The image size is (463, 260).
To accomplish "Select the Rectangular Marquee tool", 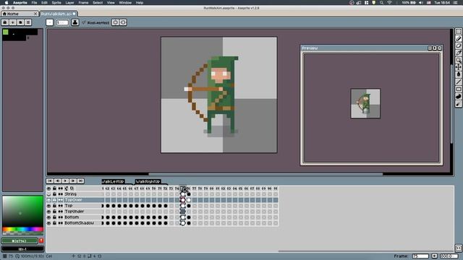I will 458,32.
